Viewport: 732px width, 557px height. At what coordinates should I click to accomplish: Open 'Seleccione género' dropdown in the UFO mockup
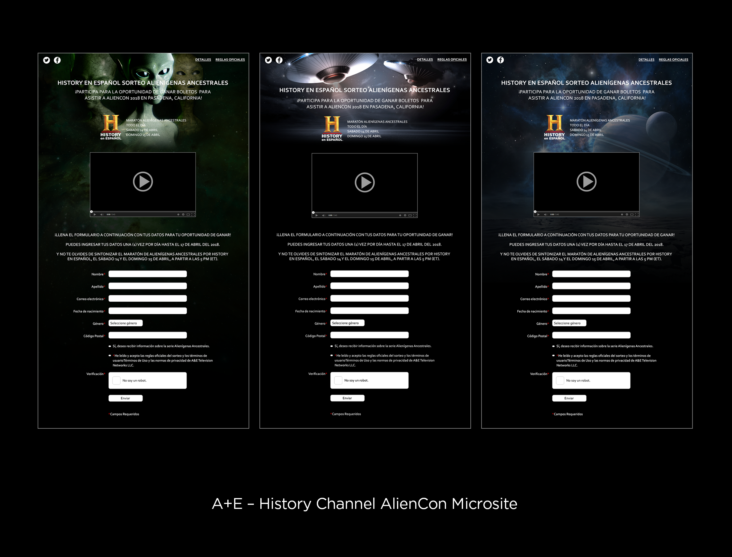tap(347, 323)
